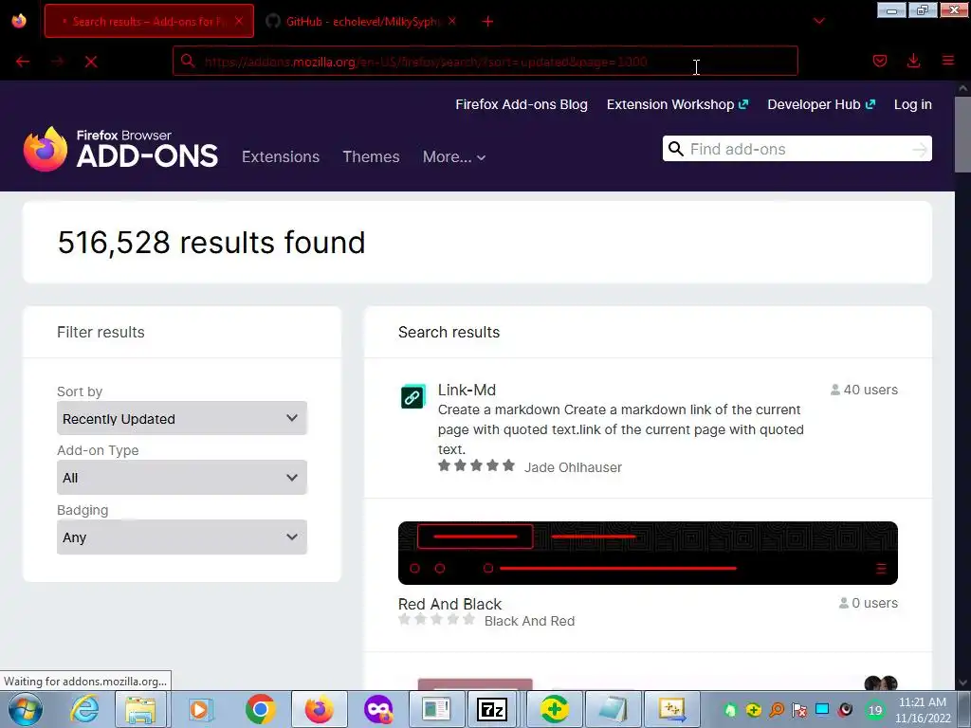Close the Search results tab

[x=239, y=21]
